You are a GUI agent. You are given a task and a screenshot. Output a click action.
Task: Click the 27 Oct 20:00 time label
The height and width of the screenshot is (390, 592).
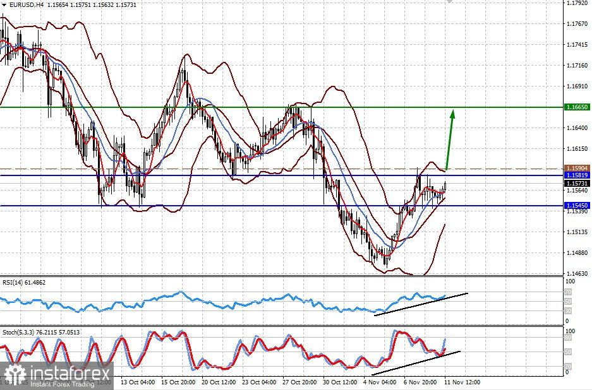tap(299, 382)
